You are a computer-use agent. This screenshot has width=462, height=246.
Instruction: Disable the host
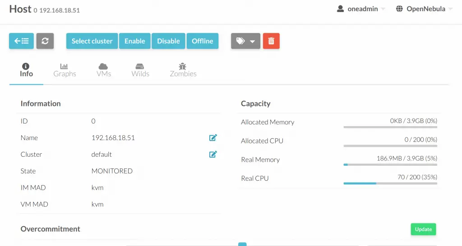tap(168, 41)
